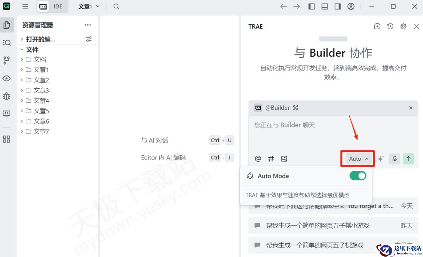Click the Editor 内 AI 编码 shortcut hint

point(188,157)
